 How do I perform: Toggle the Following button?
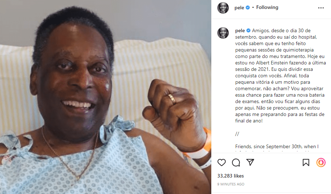[267, 8]
